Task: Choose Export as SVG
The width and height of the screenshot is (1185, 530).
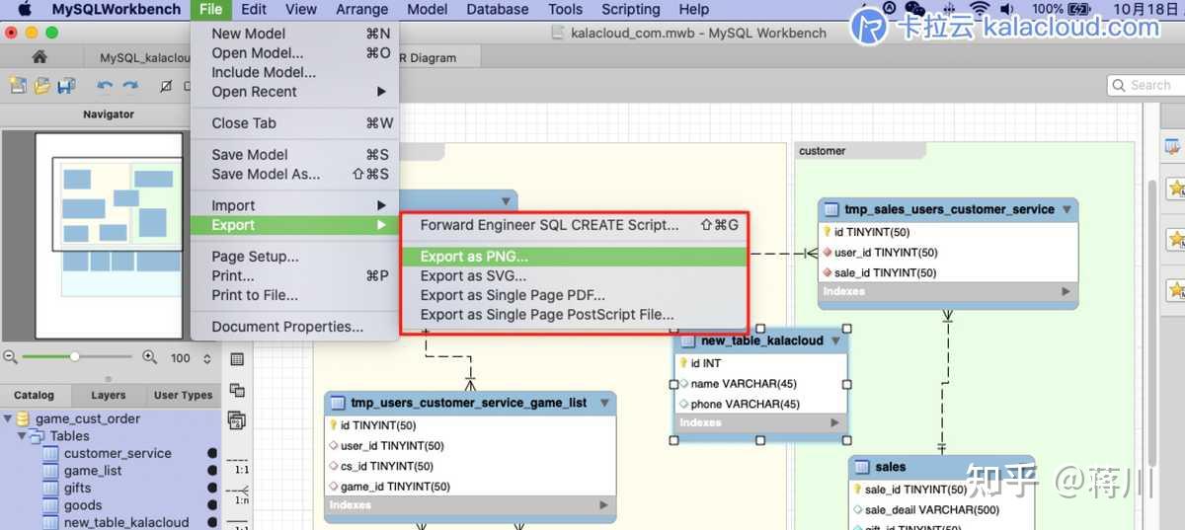Action: pyautogui.click(x=574, y=275)
